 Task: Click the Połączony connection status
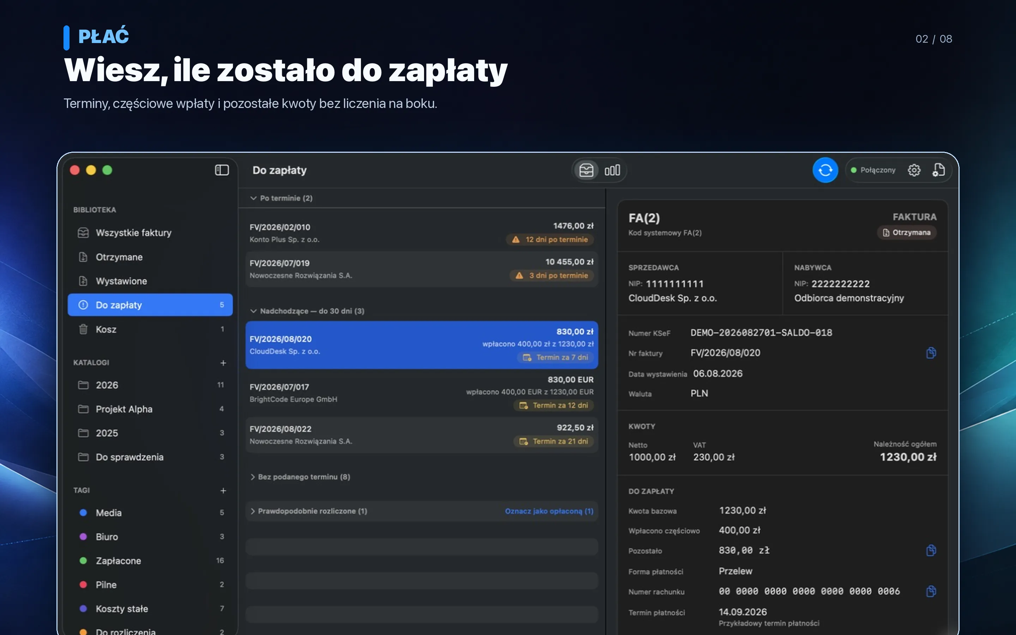point(873,170)
